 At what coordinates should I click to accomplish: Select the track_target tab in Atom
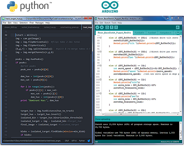coord(87,27)
